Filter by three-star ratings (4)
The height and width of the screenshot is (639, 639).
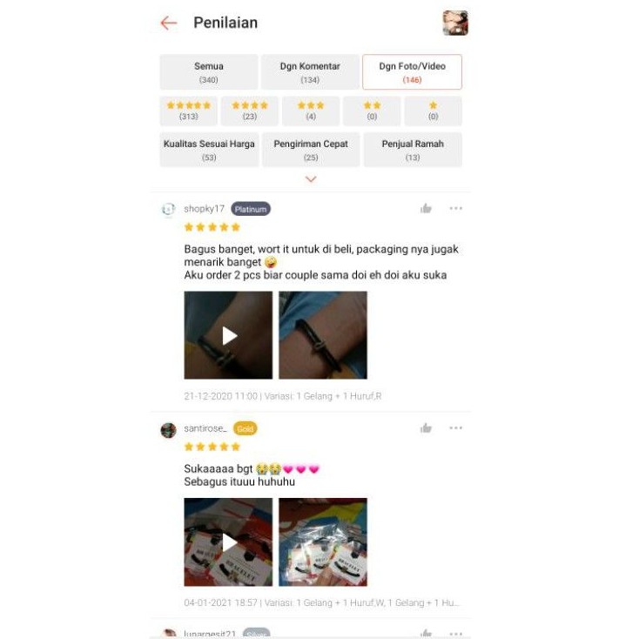pos(311,111)
